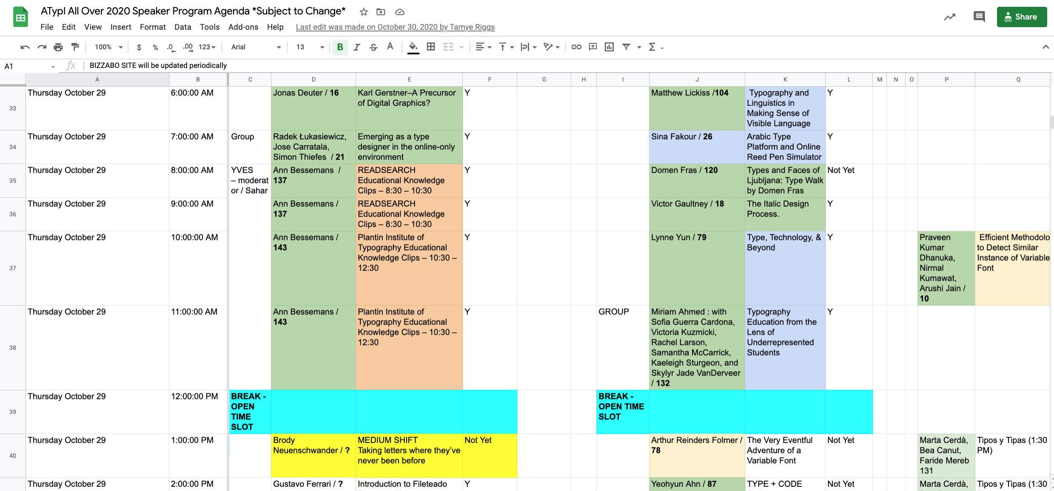Toggle Bold formatting
This screenshot has width=1054, height=491.
tap(340, 47)
